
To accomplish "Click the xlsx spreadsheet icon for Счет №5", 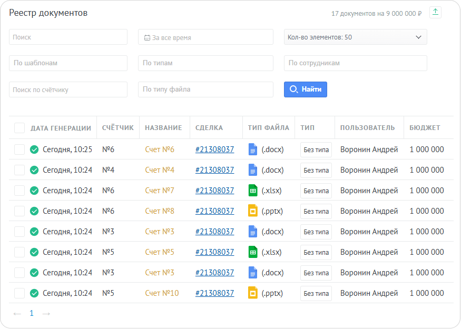I will point(253,252).
